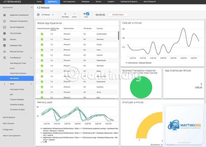206x147 pixels.
Task: Switch Mode to view with the eye icon
Action: point(85,14)
